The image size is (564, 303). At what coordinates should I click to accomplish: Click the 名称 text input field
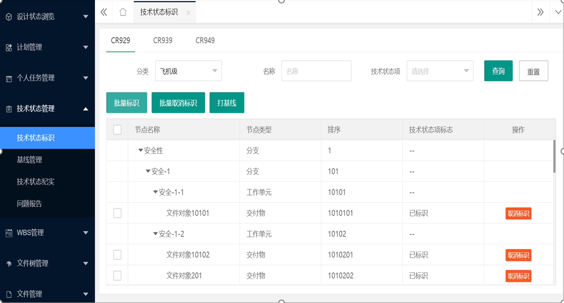316,71
